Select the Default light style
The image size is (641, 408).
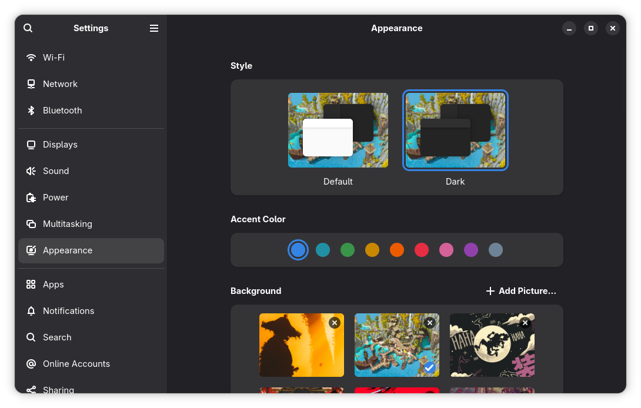[x=338, y=130]
